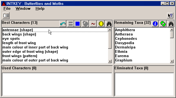Select taxon Amphithera

pyautogui.click(x=142, y=30)
